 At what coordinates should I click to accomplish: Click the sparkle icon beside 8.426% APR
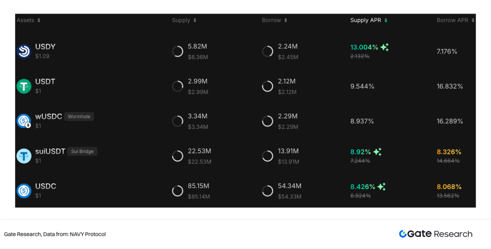382,187
